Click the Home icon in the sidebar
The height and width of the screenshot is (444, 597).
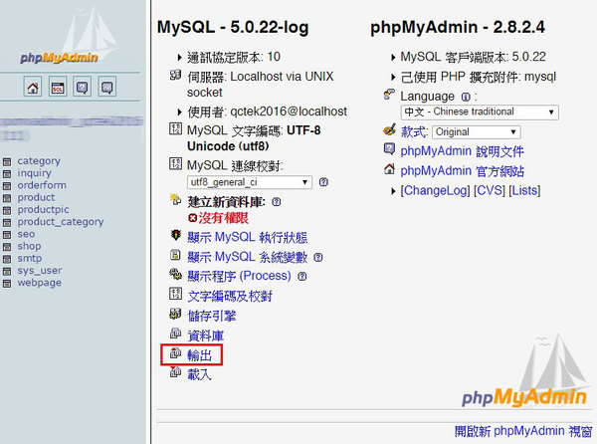pyautogui.click(x=33, y=87)
